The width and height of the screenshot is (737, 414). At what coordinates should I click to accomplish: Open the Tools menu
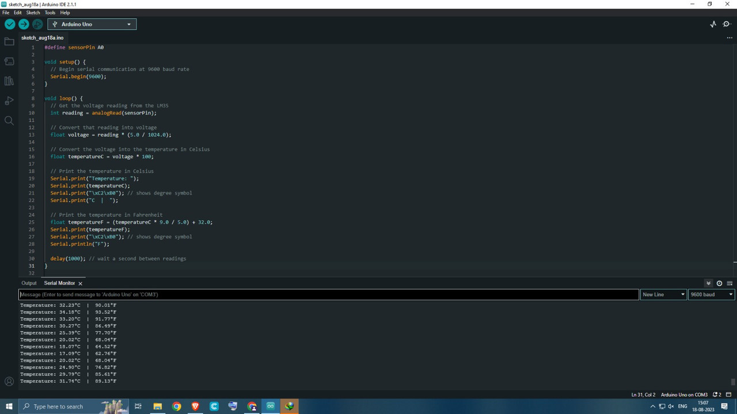coord(50,12)
